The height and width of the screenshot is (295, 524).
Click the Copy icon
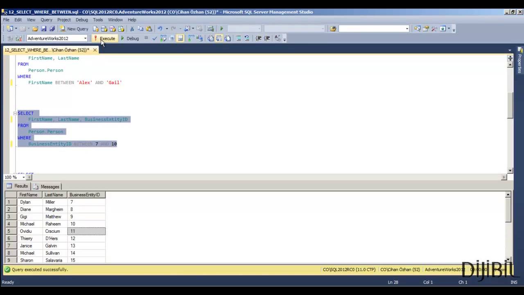click(140, 29)
